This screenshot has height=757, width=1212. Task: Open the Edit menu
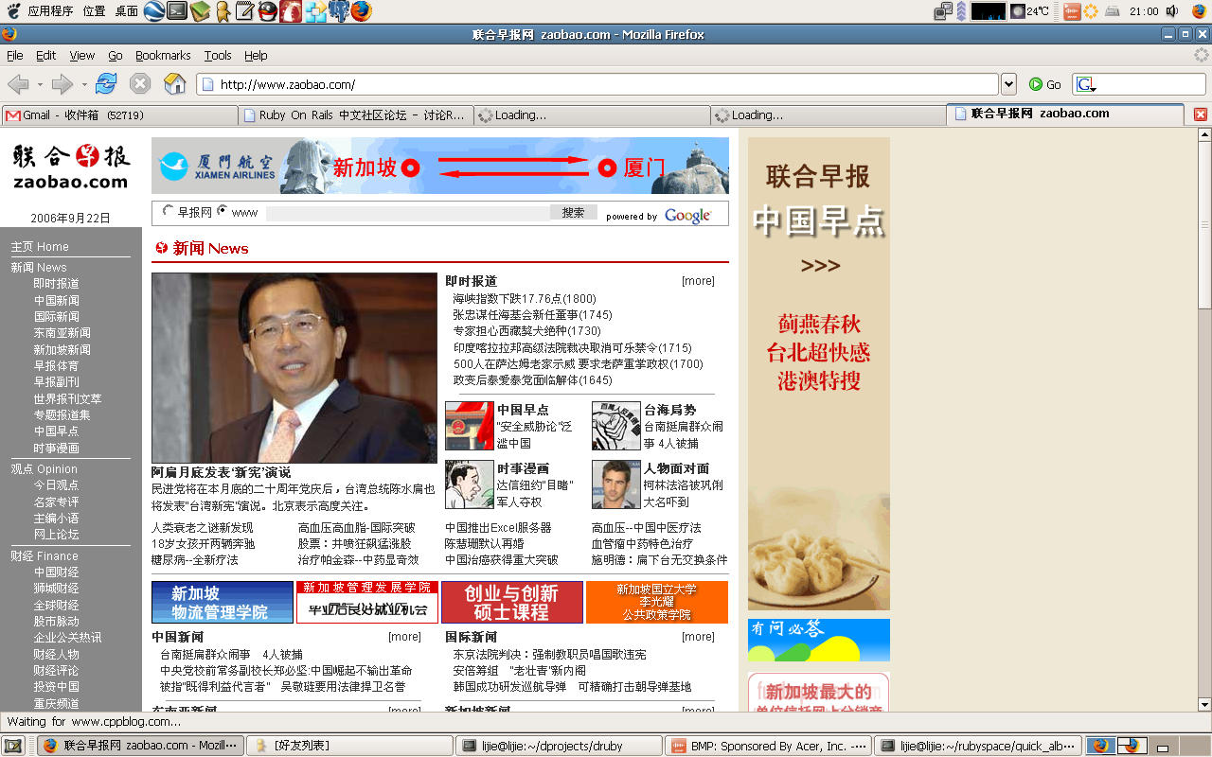pyautogui.click(x=46, y=56)
